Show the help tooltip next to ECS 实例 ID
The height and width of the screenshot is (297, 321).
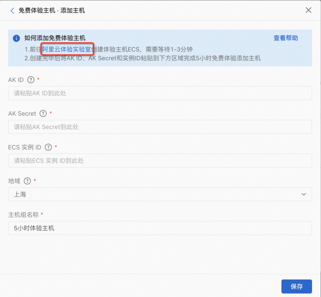[x=48, y=147]
